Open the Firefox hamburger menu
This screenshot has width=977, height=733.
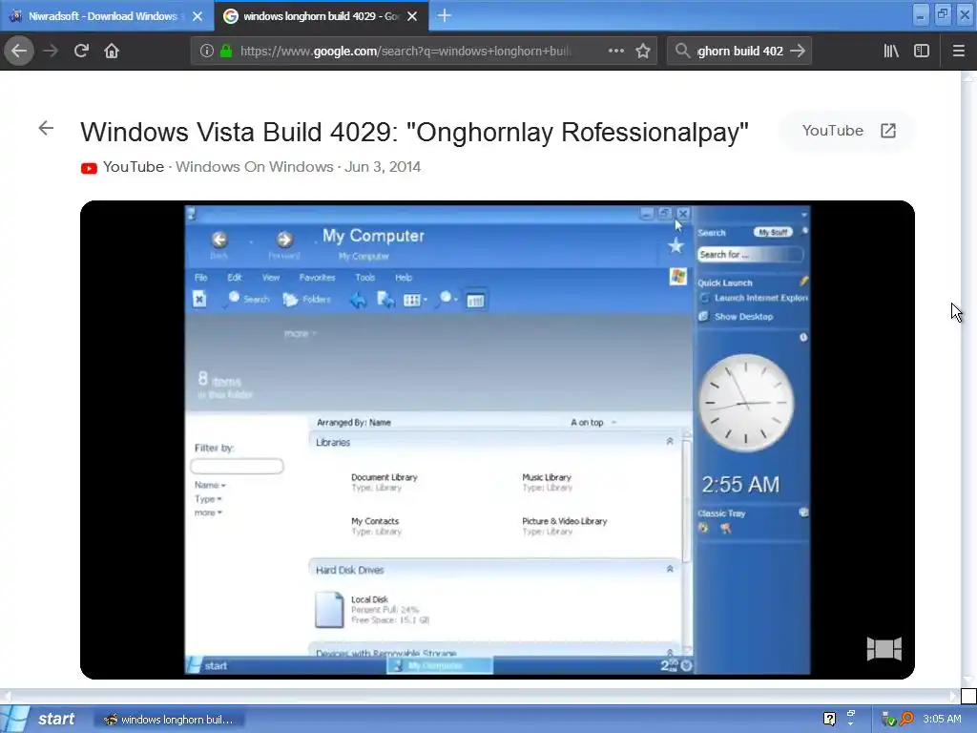pos(959,52)
